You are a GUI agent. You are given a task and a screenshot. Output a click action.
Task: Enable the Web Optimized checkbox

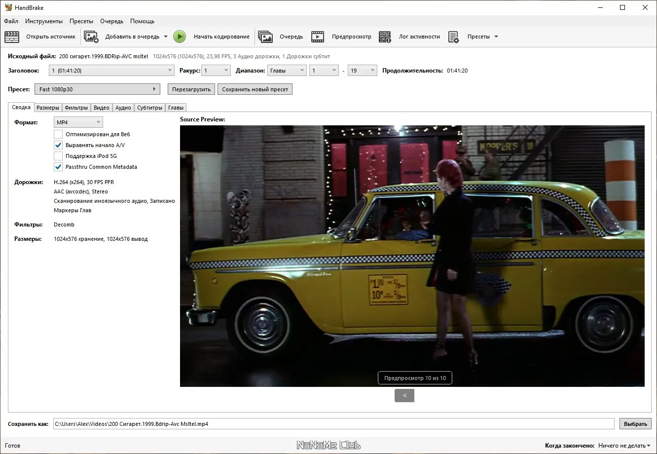58,134
